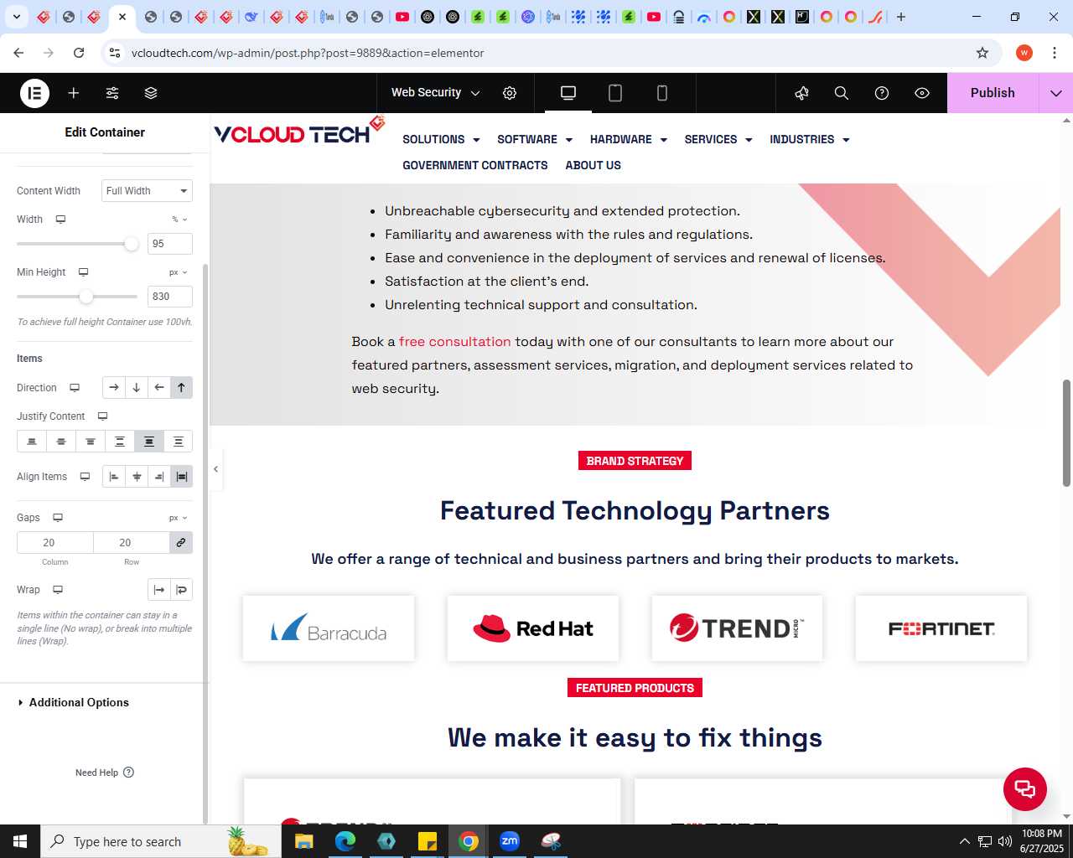Open Site Settings sliders icon
This screenshot has height=858, width=1073.
[x=112, y=93]
